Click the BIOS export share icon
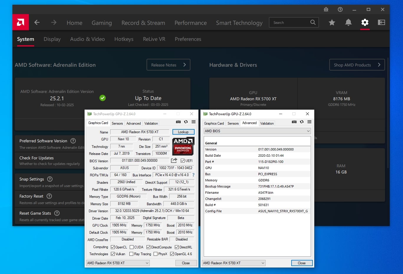 pos(174,161)
